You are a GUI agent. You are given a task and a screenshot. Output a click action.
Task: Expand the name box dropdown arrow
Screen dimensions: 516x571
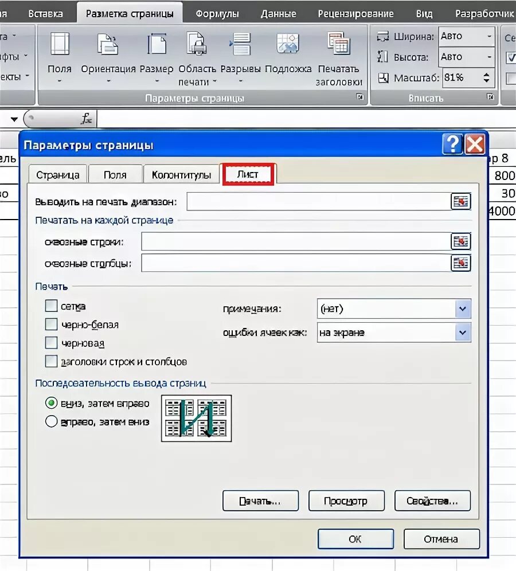[14, 119]
